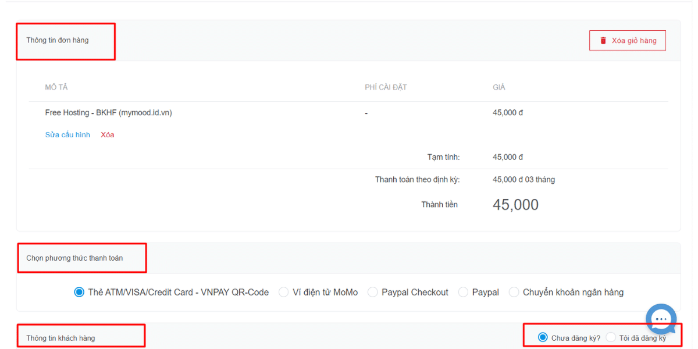Select Thẻ ATM/VISA/Credit Card VNPAY payment option
The height and width of the screenshot is (349, 698).
[x=79, y=292]
